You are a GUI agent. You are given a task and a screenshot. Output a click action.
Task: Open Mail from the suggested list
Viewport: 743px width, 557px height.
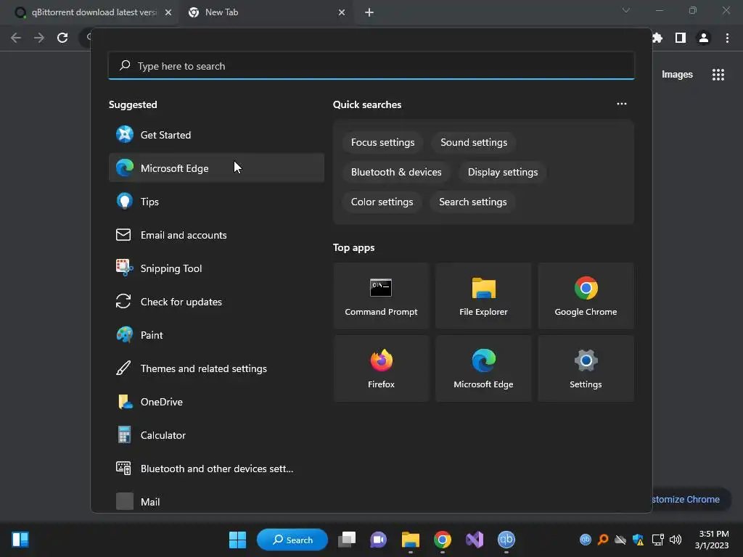click(x=216, y=502)
